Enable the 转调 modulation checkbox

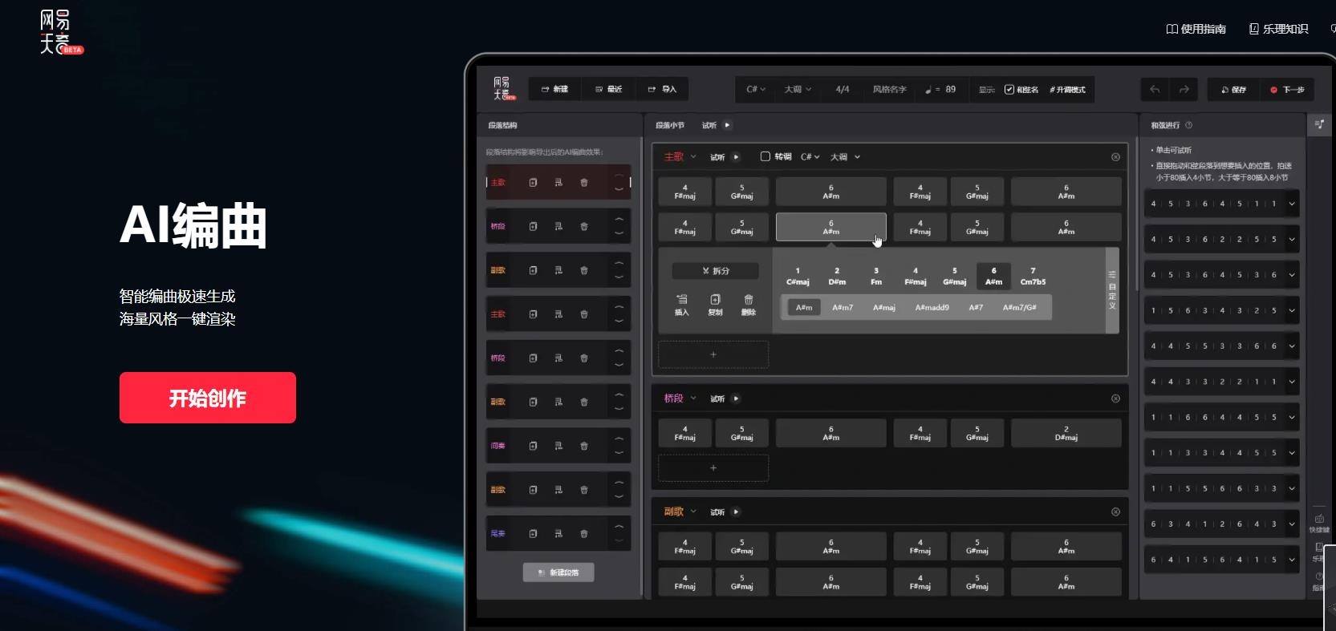(765, 156)
